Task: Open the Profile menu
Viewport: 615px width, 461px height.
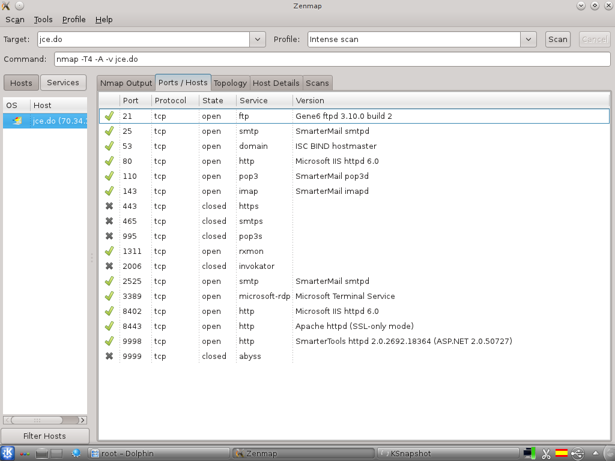Action: 74,20
